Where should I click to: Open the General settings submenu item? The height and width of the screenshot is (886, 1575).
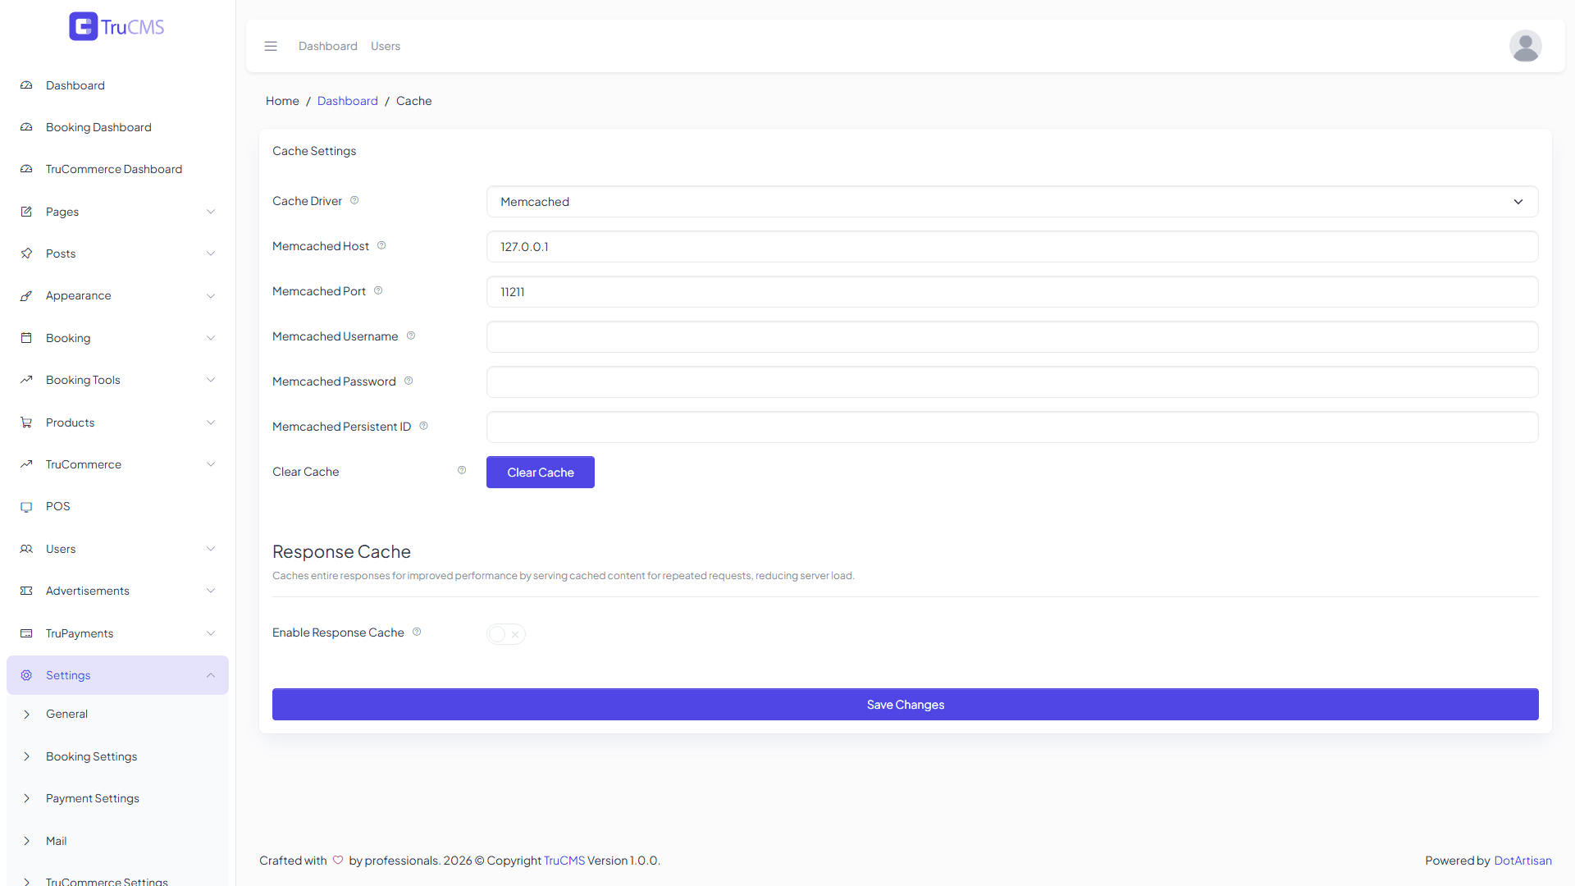[117, 714]
